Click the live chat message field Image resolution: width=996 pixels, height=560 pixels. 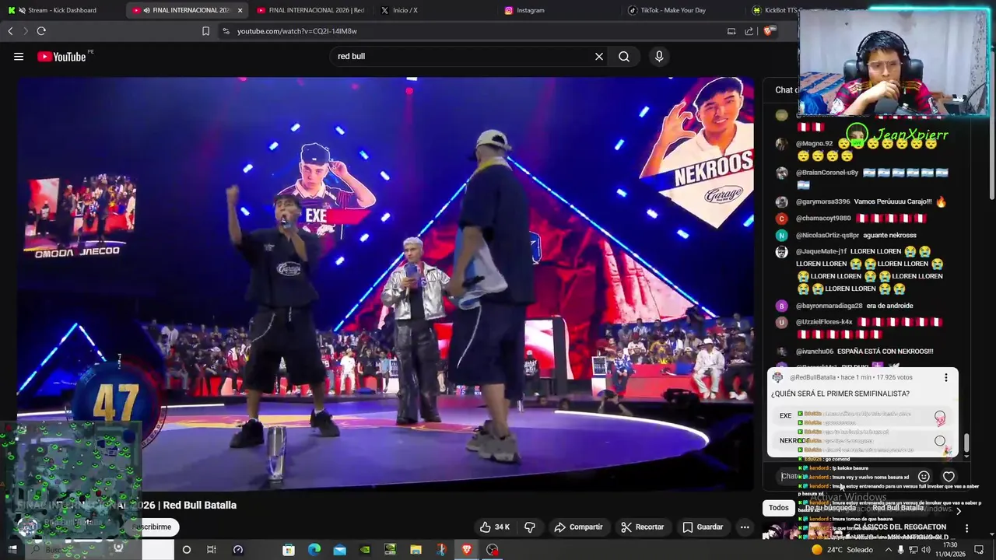[844, 476]
